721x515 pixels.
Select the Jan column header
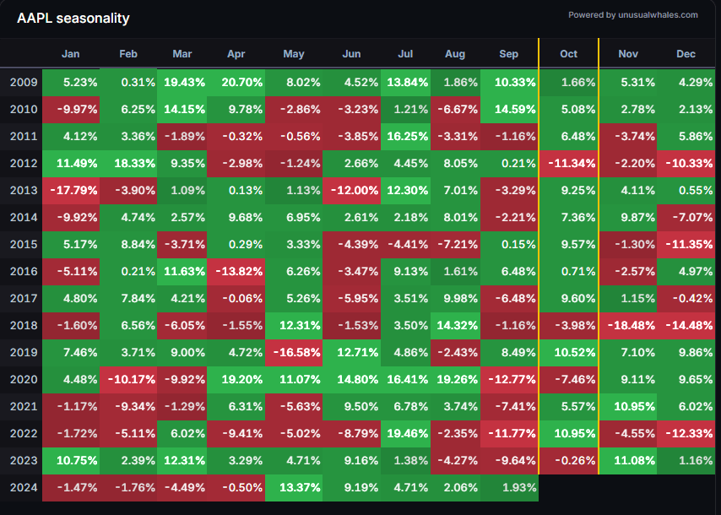71,54
